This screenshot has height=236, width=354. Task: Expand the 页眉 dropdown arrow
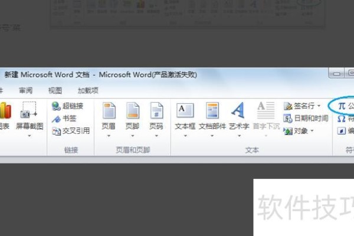[109, 136]
